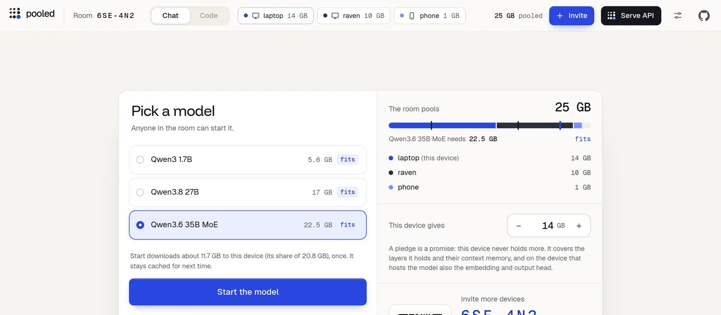Decrease this device's pledged GB

519,225
